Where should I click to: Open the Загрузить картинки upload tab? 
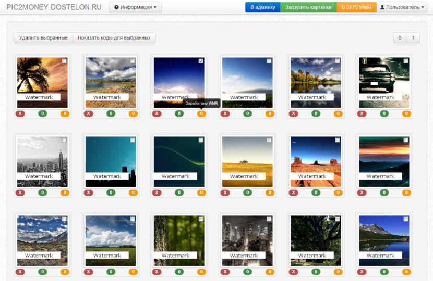coord(308,7)
